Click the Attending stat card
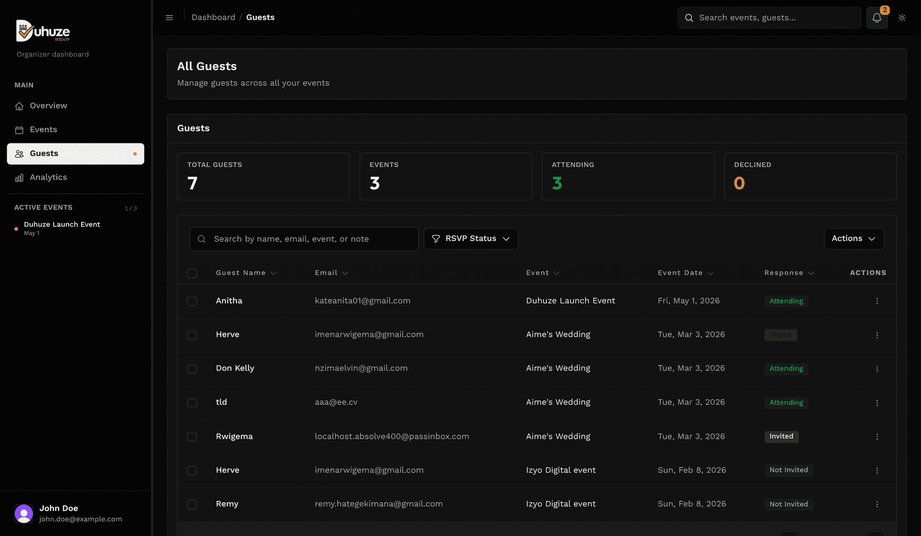The height and width of the screenshot is (536, 921). pyautogui.click(x=628, y=176)
